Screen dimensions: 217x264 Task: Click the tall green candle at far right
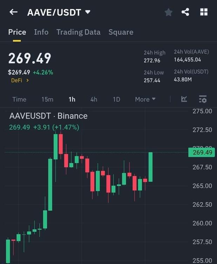[x=151, y=167]
